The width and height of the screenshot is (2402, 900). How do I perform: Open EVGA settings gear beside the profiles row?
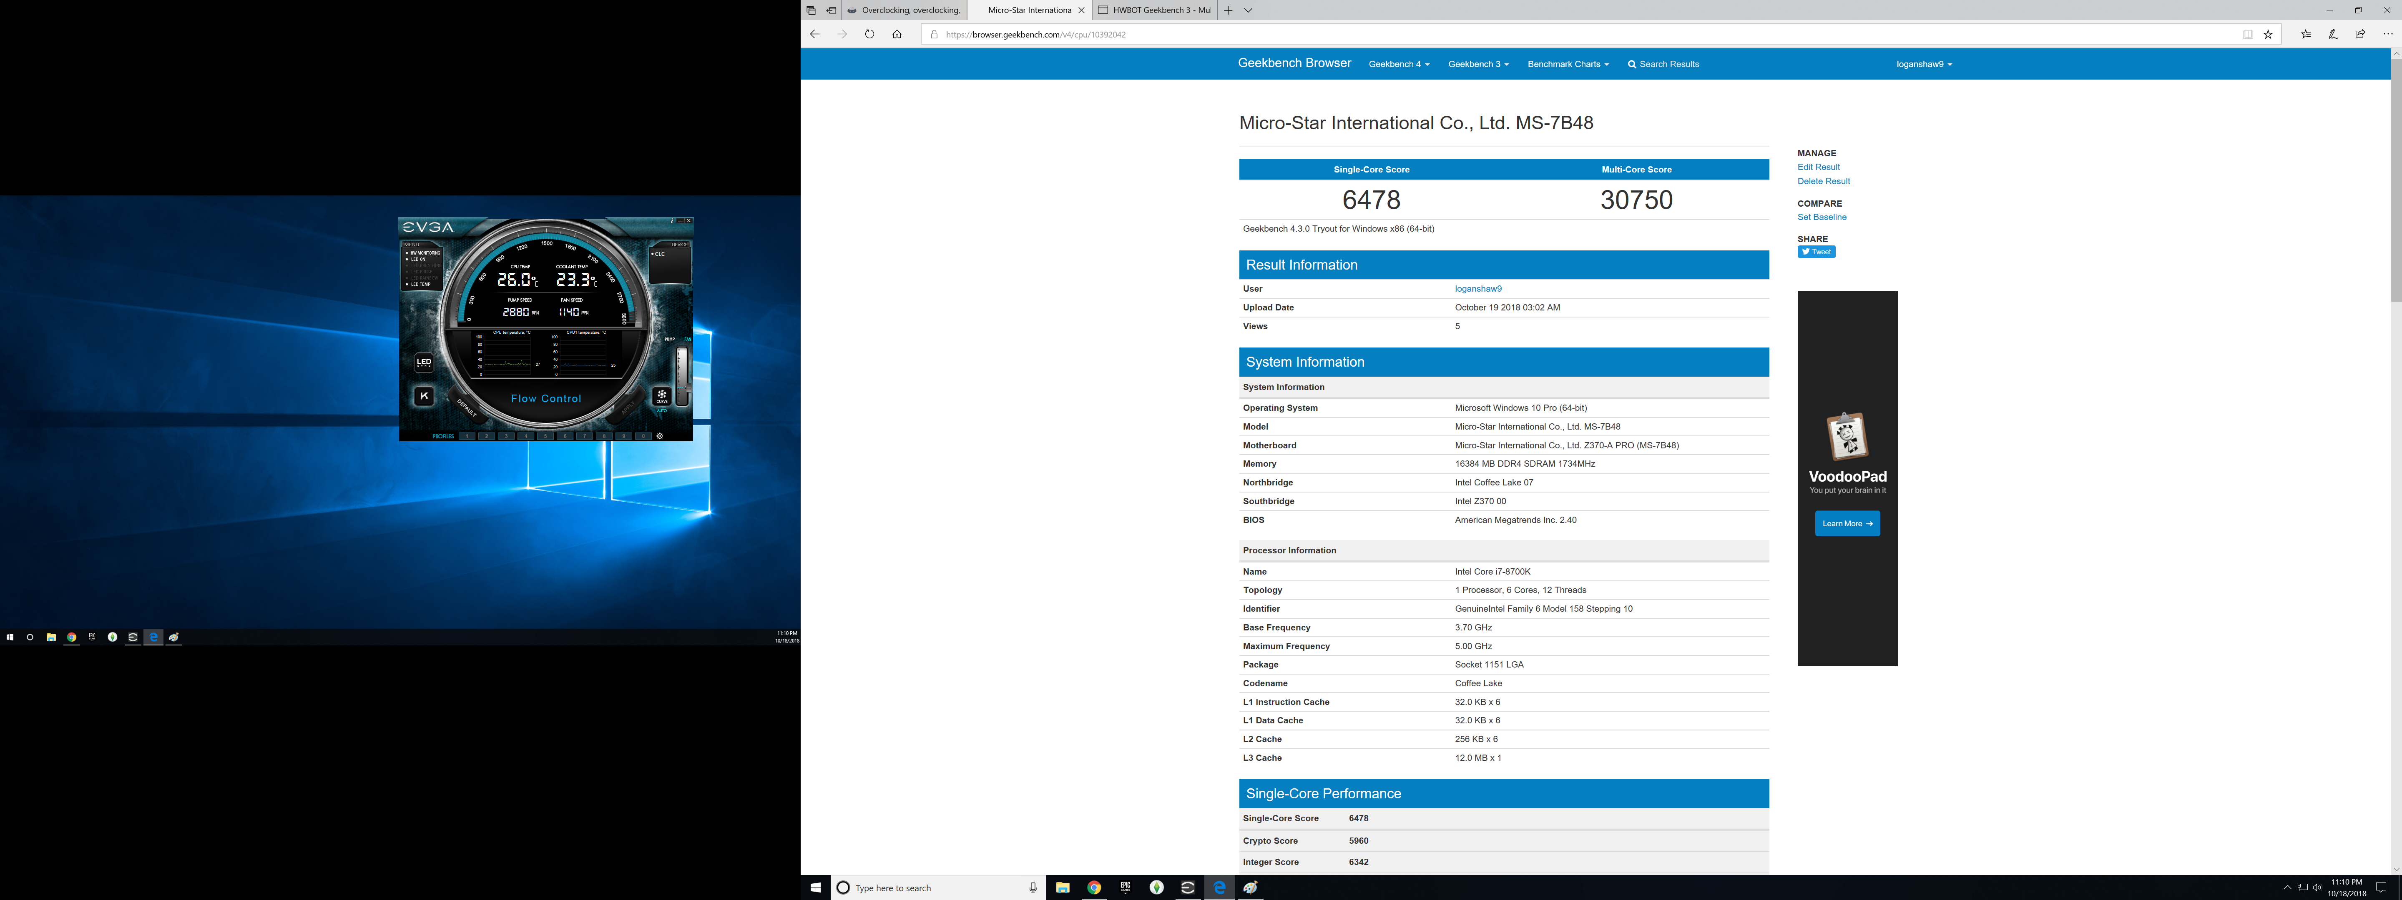(x=660, y=436)
